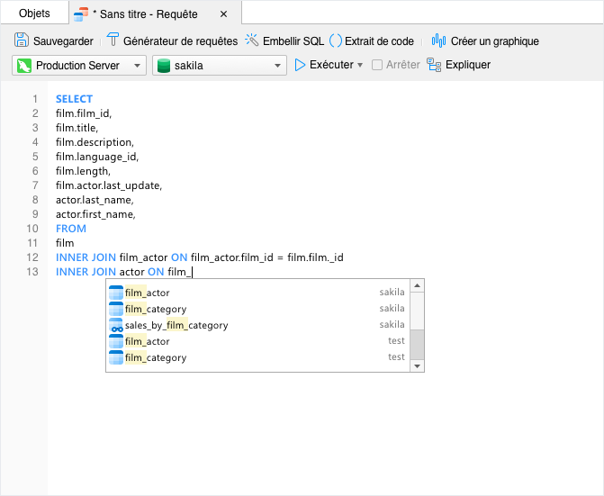The height and width of the screenshot is (496, 604).
Task: Click actor.last_name on line 8
Action: click(94, 200)
